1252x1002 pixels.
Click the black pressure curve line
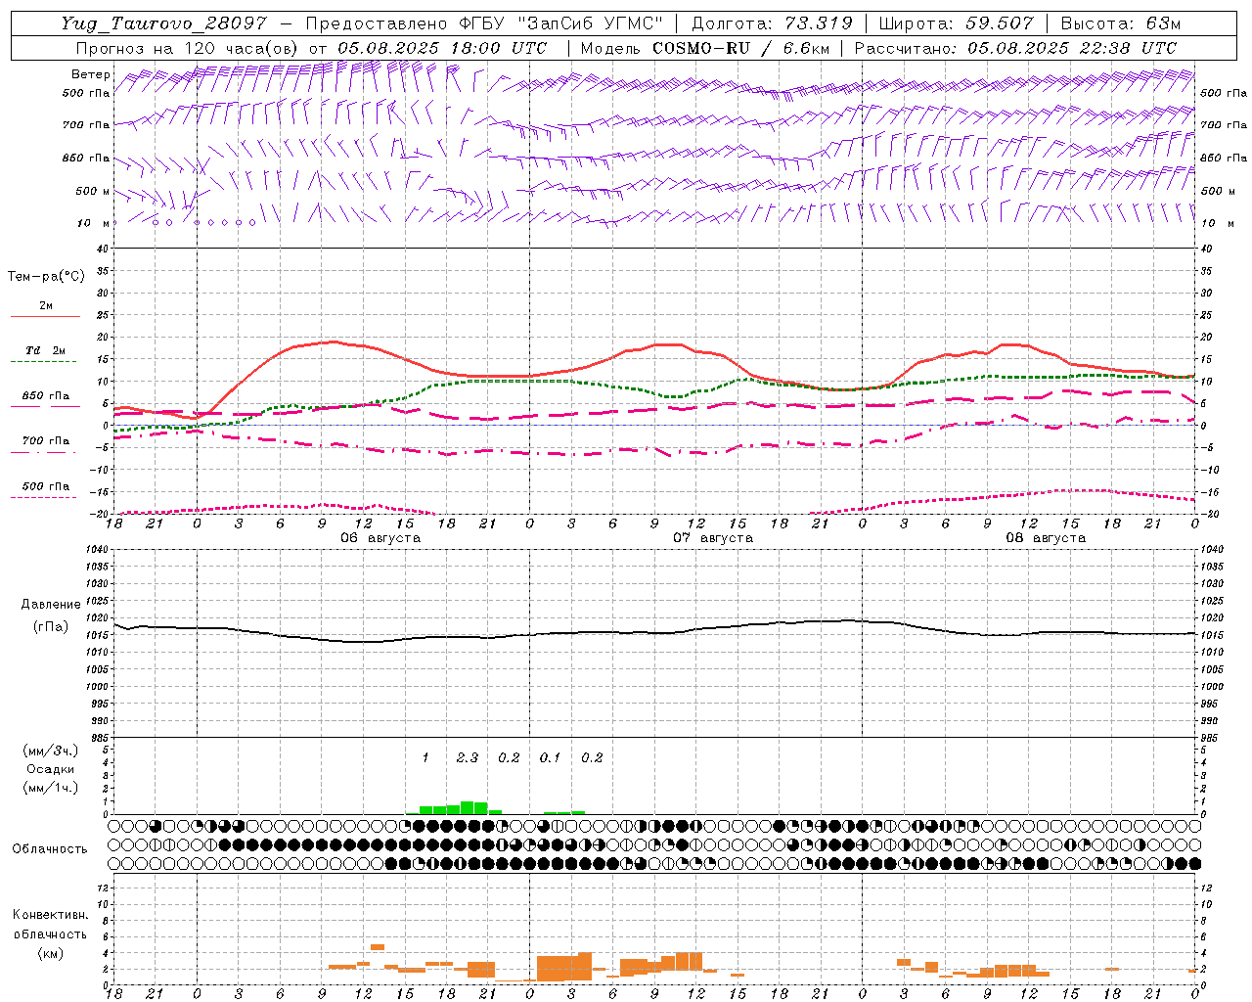[655, 632]
